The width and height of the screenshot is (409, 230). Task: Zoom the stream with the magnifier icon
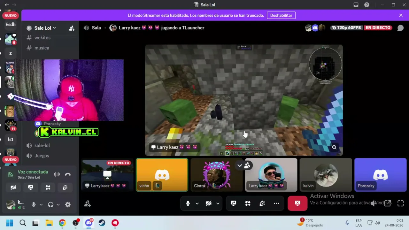334,147
